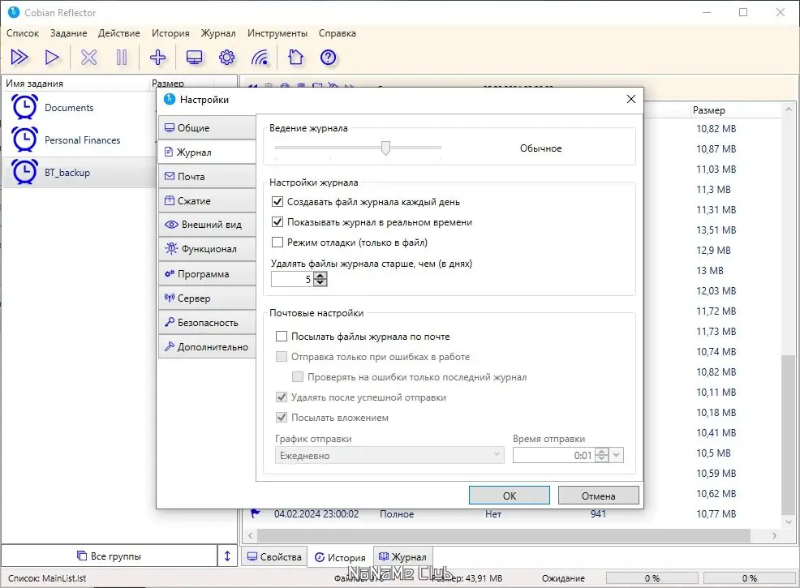This screenshot has height=588, width=800.
Task: Click the Ведение журнала level slider
Action: (x=386, y=148)
